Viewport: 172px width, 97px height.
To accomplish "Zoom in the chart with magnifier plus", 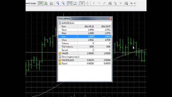I will pyautogui.click(x=58, y=3).
